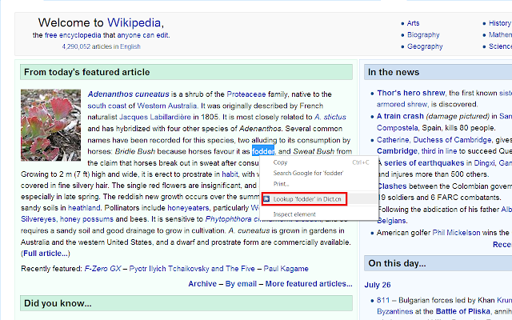Open the Battle of Pliska link
Viewport: 512px width, 320px height.
click(463, 311)
